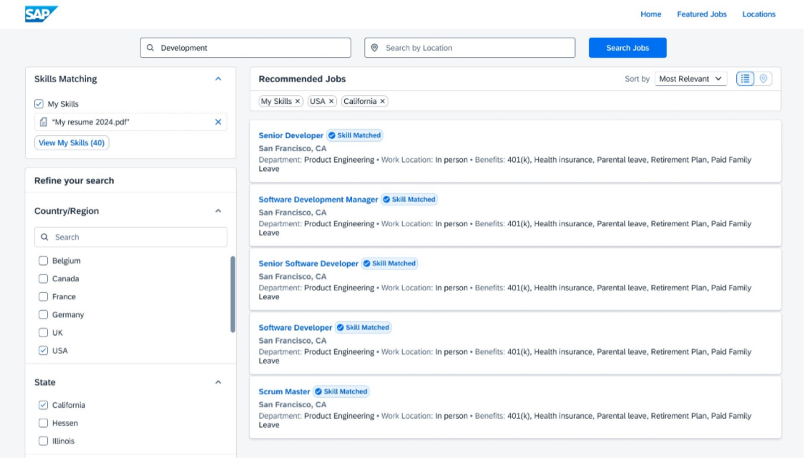Click the resume document icon
This screenshot has width=805, height=460.
43,122
